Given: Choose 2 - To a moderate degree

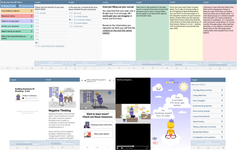Looking at the screenshot, I should [70, 20].
